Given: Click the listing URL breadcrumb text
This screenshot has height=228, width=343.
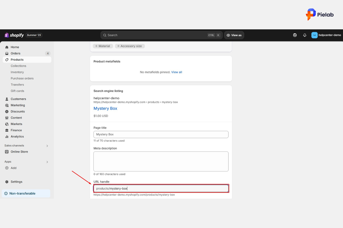Looking at the screenshot, I should pyautogui.click(x=136, y=102).
